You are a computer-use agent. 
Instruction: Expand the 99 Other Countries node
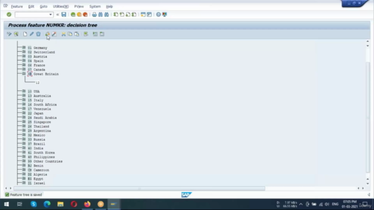pos(24,161)
